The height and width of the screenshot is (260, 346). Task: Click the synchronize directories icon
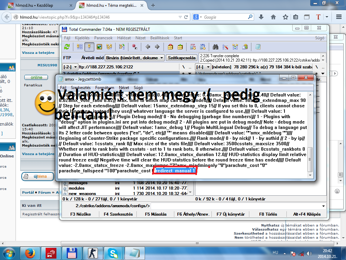click(235, 47)
